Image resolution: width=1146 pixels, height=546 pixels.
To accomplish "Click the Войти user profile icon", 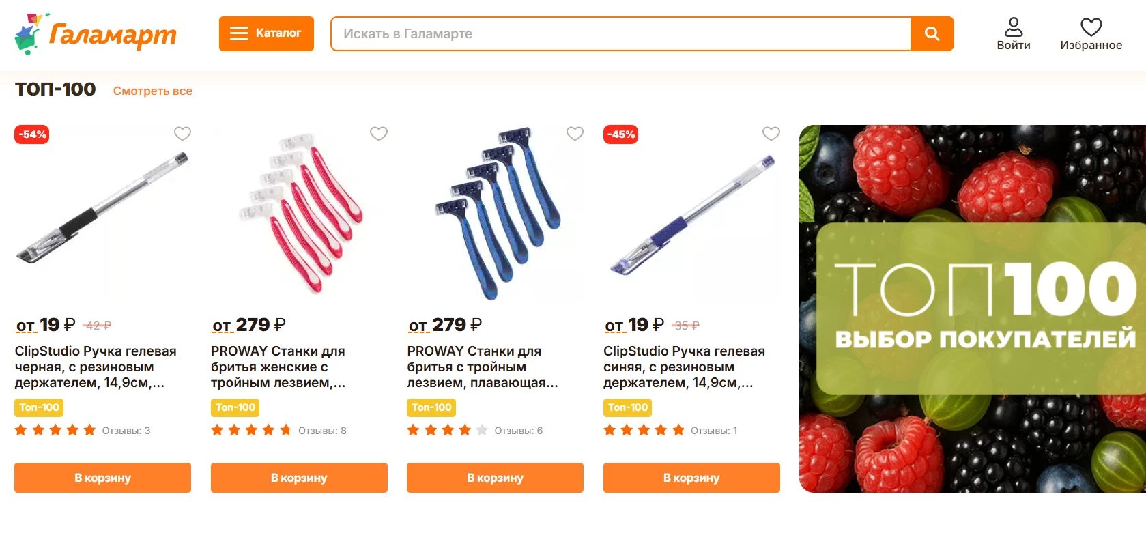I will pyautogui.click(x=1014, y=28).
